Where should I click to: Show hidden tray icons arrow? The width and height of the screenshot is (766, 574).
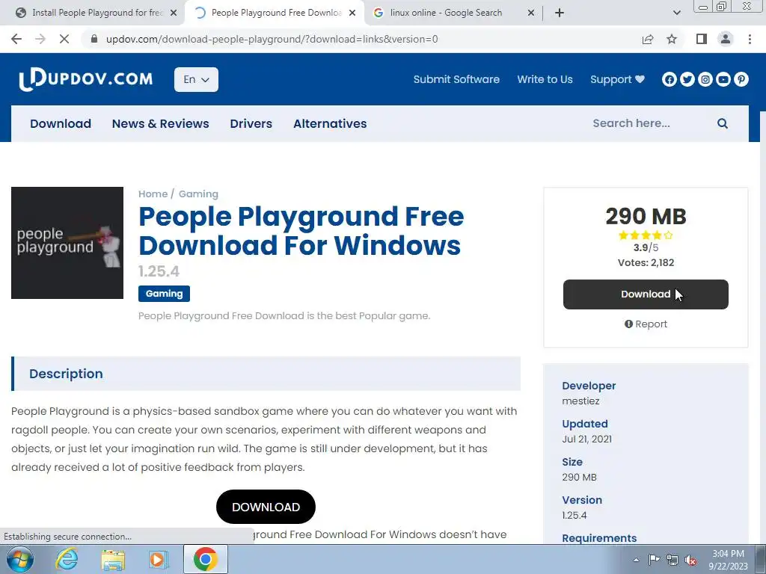pyautogui.click(x=636, y=560)
